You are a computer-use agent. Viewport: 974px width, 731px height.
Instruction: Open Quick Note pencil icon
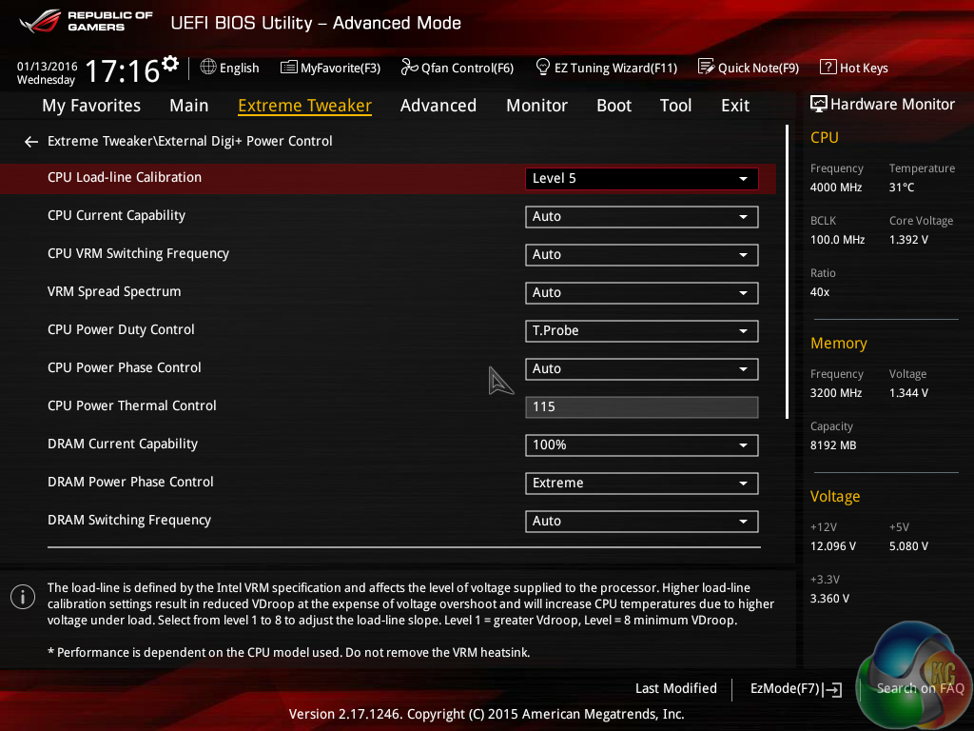coord(707,67)
